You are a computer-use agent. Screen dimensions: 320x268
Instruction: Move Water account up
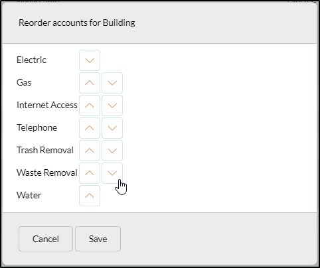coord(90,196)
